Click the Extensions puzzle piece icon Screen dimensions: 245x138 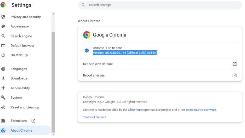point(3,121)
